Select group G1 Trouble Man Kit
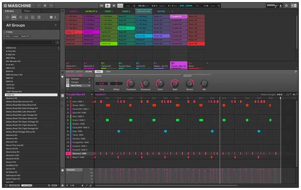301x190 pixels. (x=179, y=65)
